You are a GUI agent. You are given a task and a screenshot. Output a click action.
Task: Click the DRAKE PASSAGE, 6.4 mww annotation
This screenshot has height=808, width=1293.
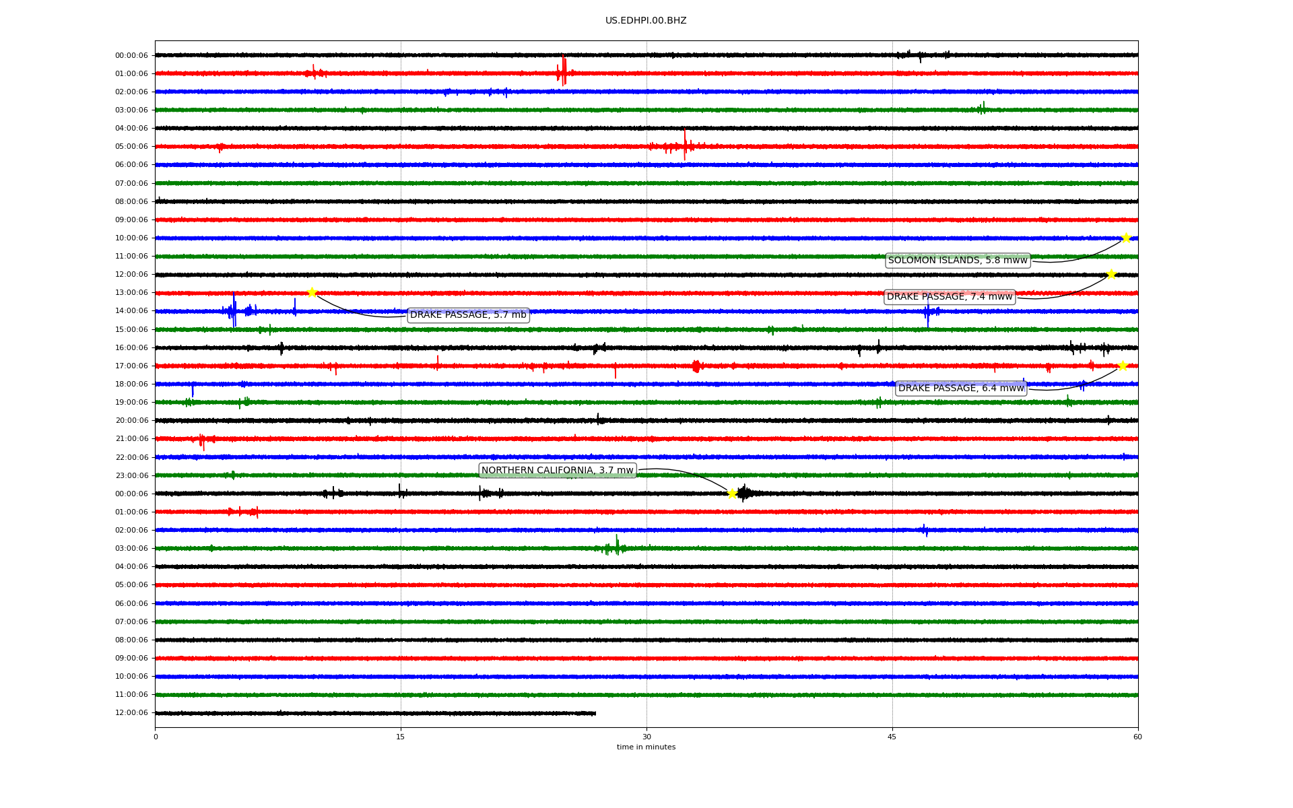[x=961, y=388]
